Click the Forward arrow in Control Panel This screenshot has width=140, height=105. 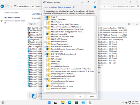[x=7, y=6]
